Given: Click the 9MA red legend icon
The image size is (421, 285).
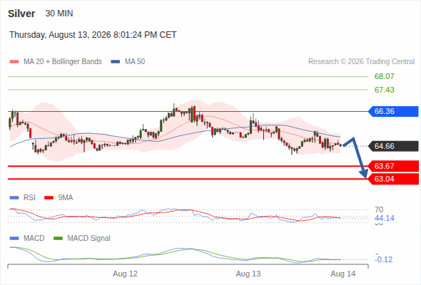Looking at the screenshot, I should pyautogui.click(x=49, y=198).
